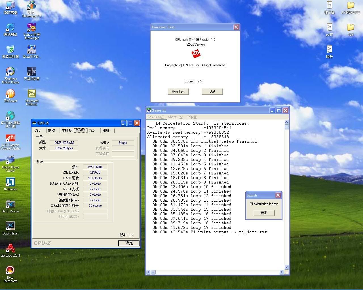Image resolution: width=363 pixels, height=290 pixels.
Task: Click the DDR-SDRAM type field in CPU-Z
Action: [64, 143]
